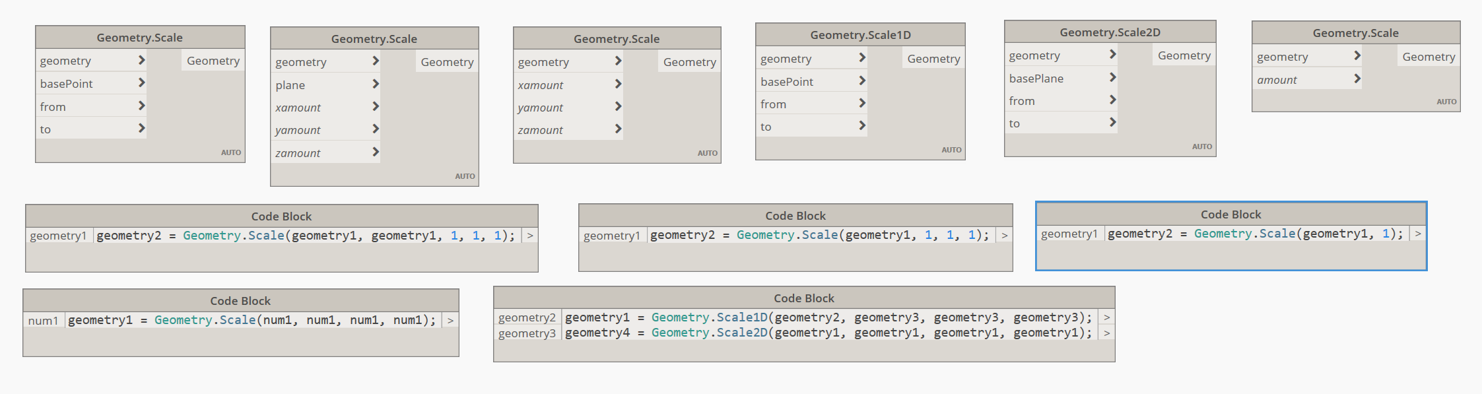This screenshot has height=394, width=1482.
Task: Click the basePoint port on Geometry.Scale1D
Action: (x=787, y=82)
